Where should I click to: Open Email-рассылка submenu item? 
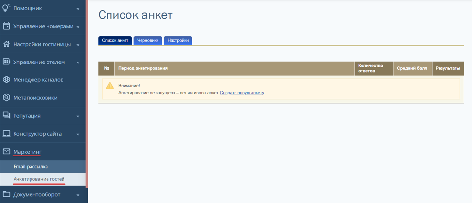tap(43, 166)
